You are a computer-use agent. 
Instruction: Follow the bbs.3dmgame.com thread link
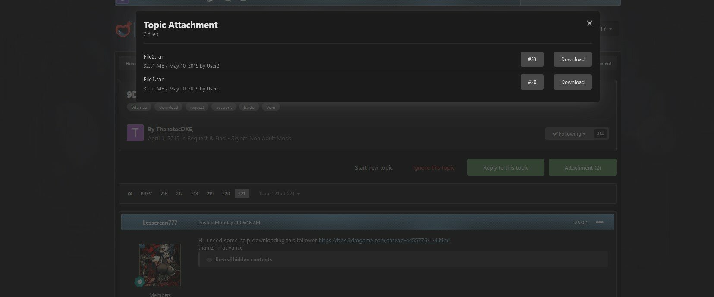[x=384, y=241]
